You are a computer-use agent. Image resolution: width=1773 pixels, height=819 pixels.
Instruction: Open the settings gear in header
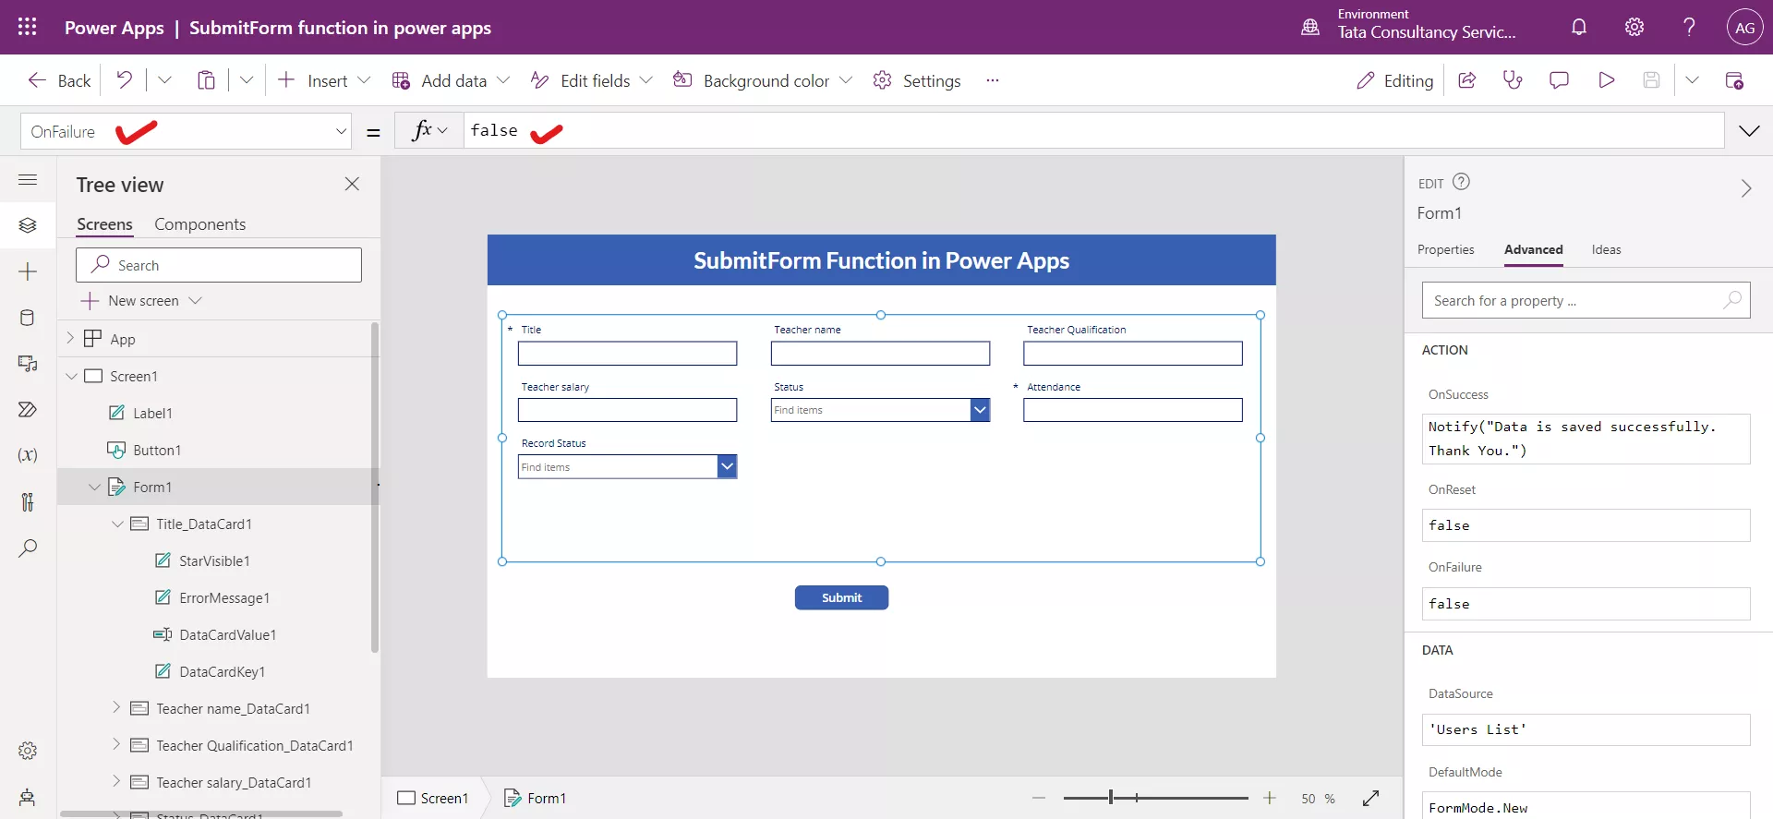pos(1634,27)
